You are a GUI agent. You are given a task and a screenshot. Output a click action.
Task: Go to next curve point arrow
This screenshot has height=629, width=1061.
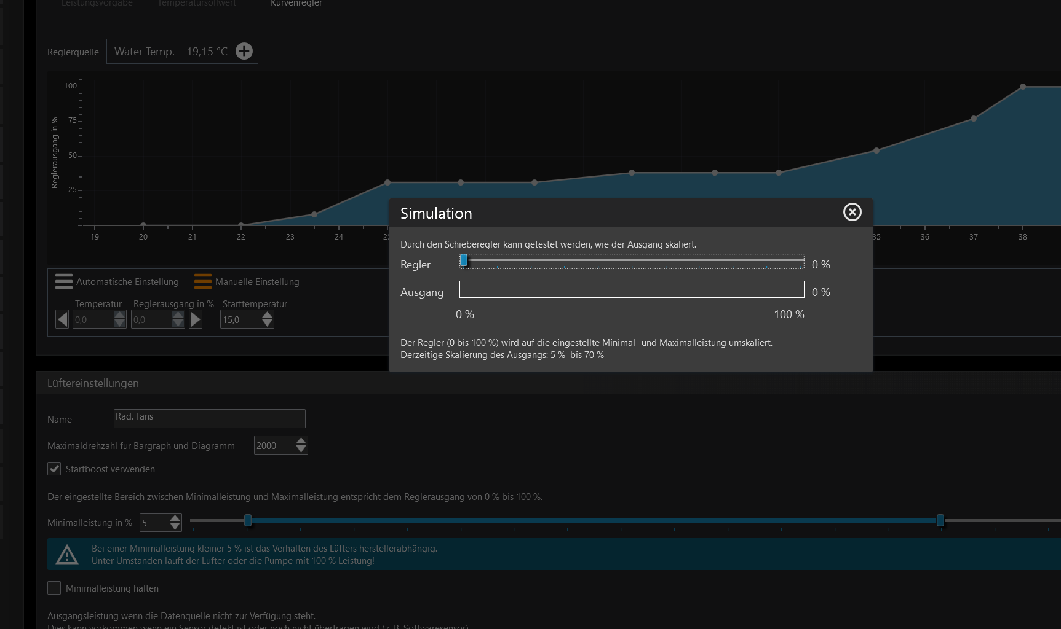point(196,319)
